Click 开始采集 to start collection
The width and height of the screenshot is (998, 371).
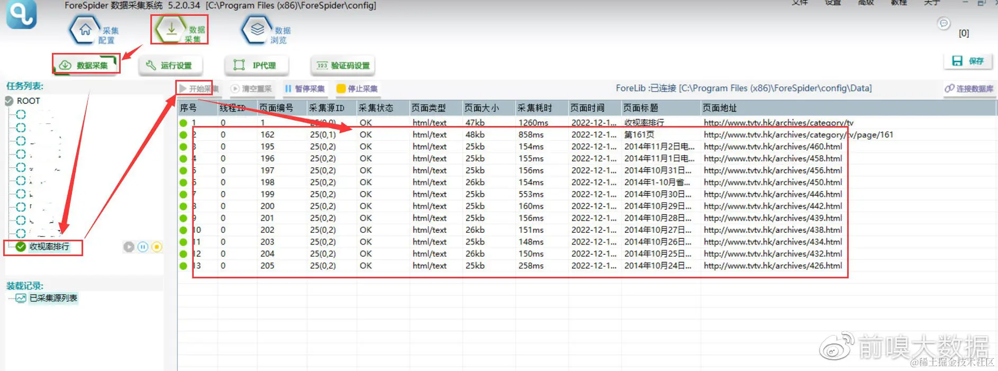pyautogui.click(x=199, y=88)
